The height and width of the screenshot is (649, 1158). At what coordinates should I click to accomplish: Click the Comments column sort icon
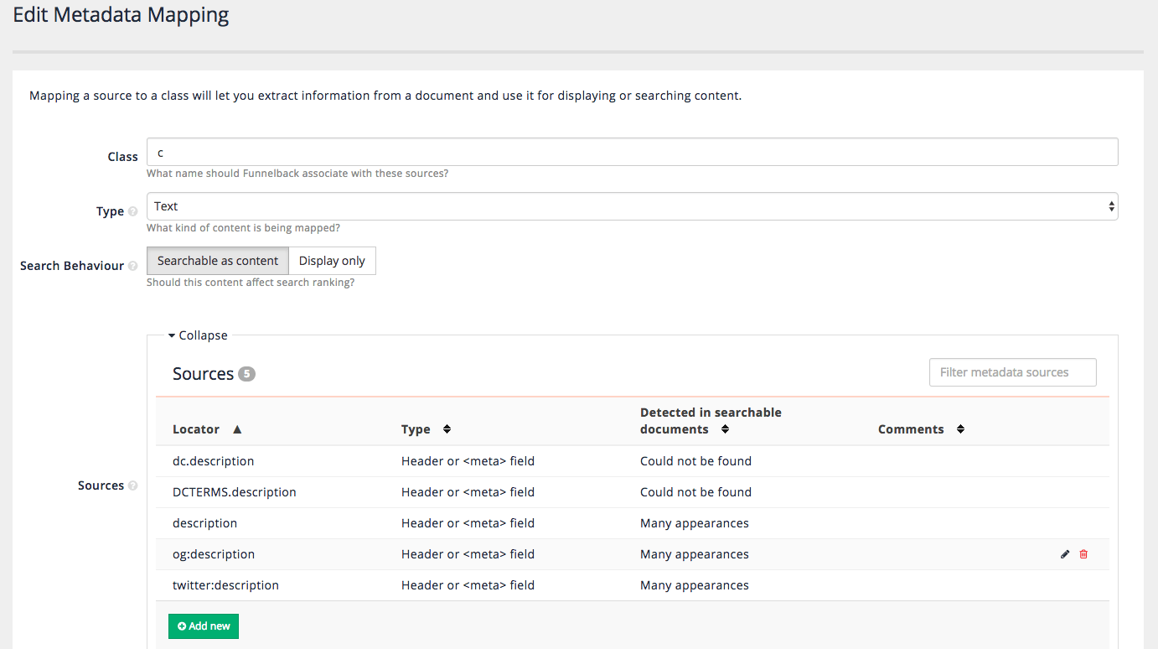[959, 428]
